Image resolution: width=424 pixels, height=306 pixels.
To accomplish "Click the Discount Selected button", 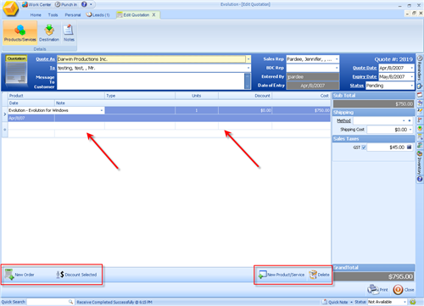I will click(x=76, y=275).
